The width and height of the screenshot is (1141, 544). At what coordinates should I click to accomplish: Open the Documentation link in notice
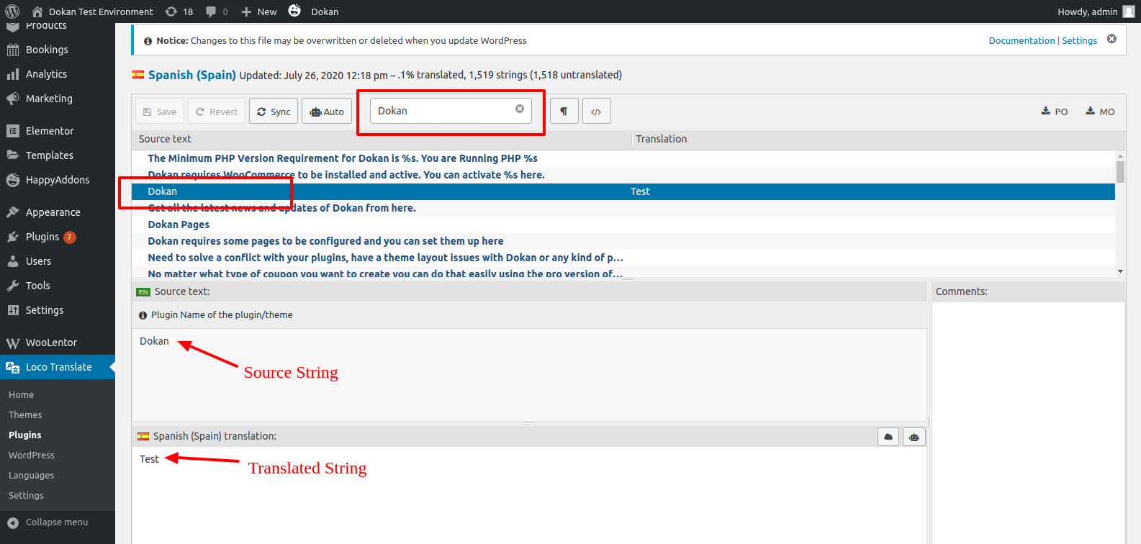click(1022, 41)
